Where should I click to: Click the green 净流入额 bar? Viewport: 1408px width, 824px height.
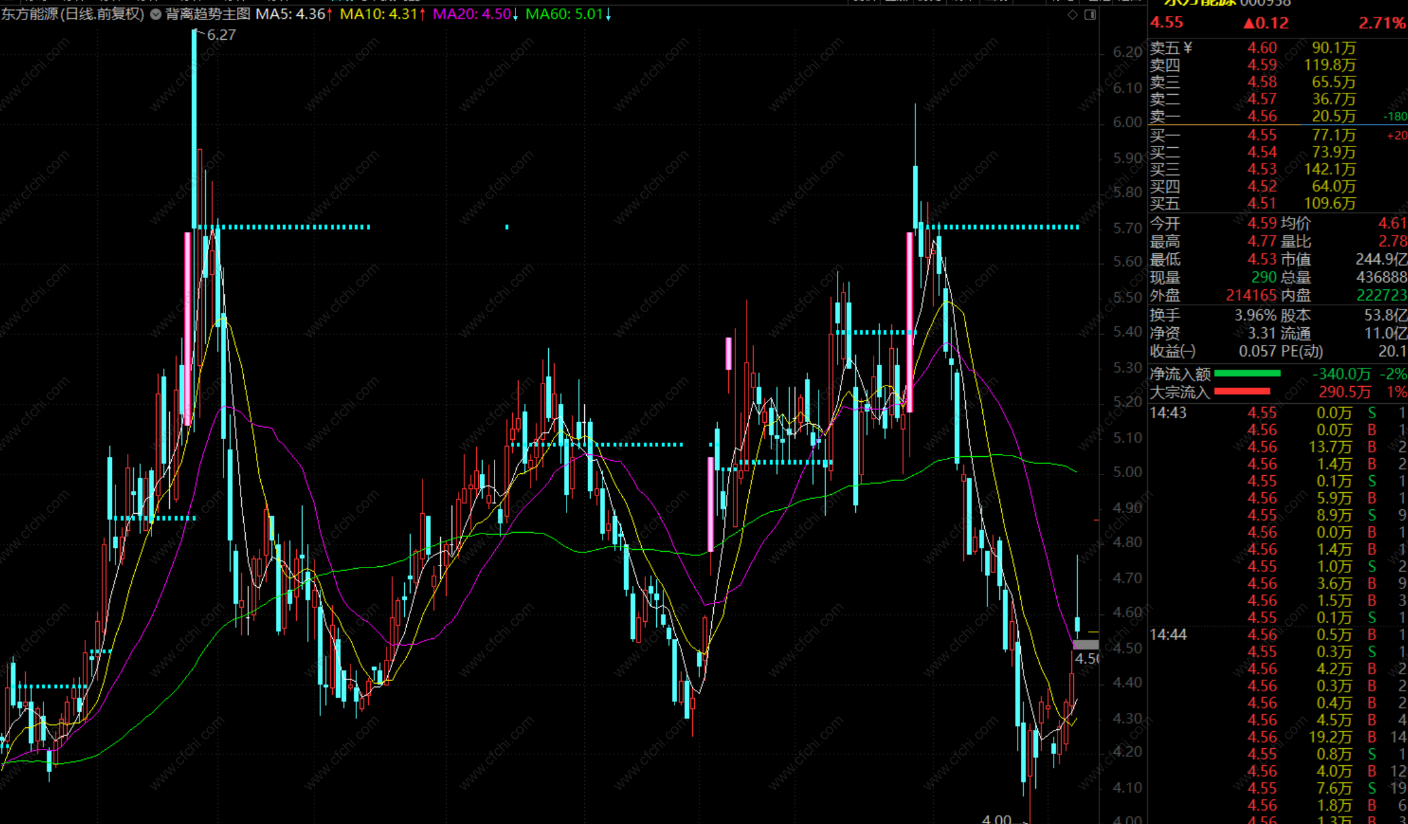click(x=1247, y=374)
